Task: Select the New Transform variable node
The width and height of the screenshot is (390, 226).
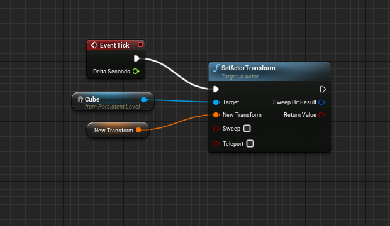Action: click(118, 130)
